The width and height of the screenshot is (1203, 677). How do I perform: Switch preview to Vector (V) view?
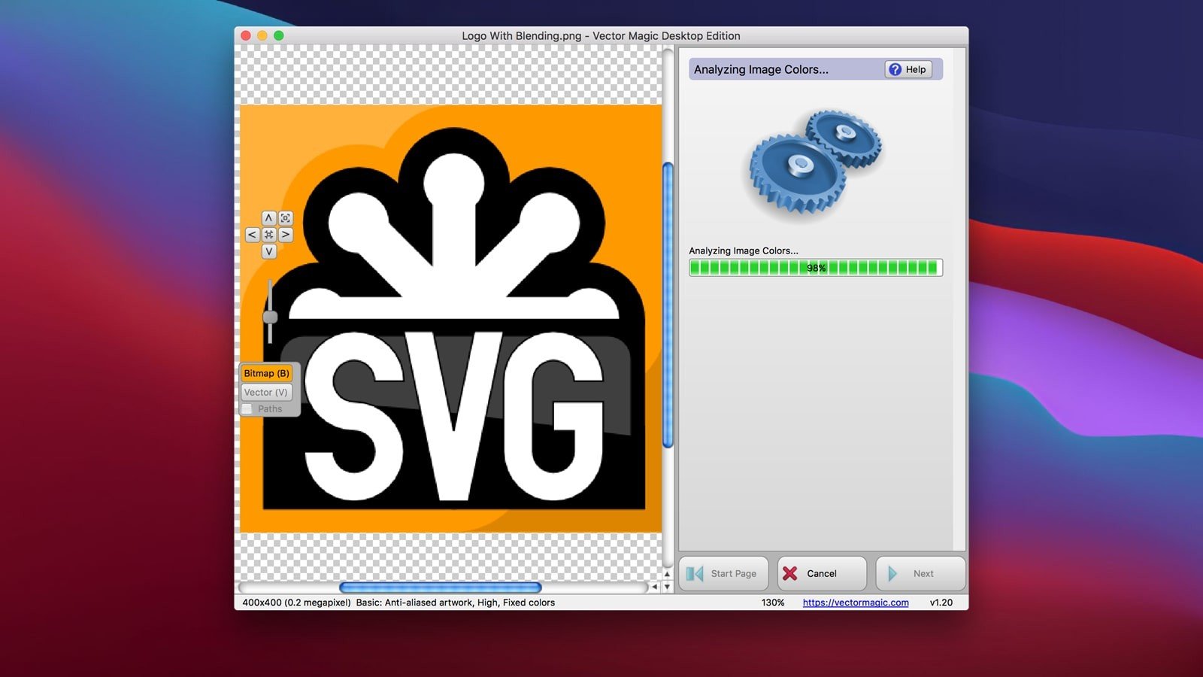[x=266, y=392]
